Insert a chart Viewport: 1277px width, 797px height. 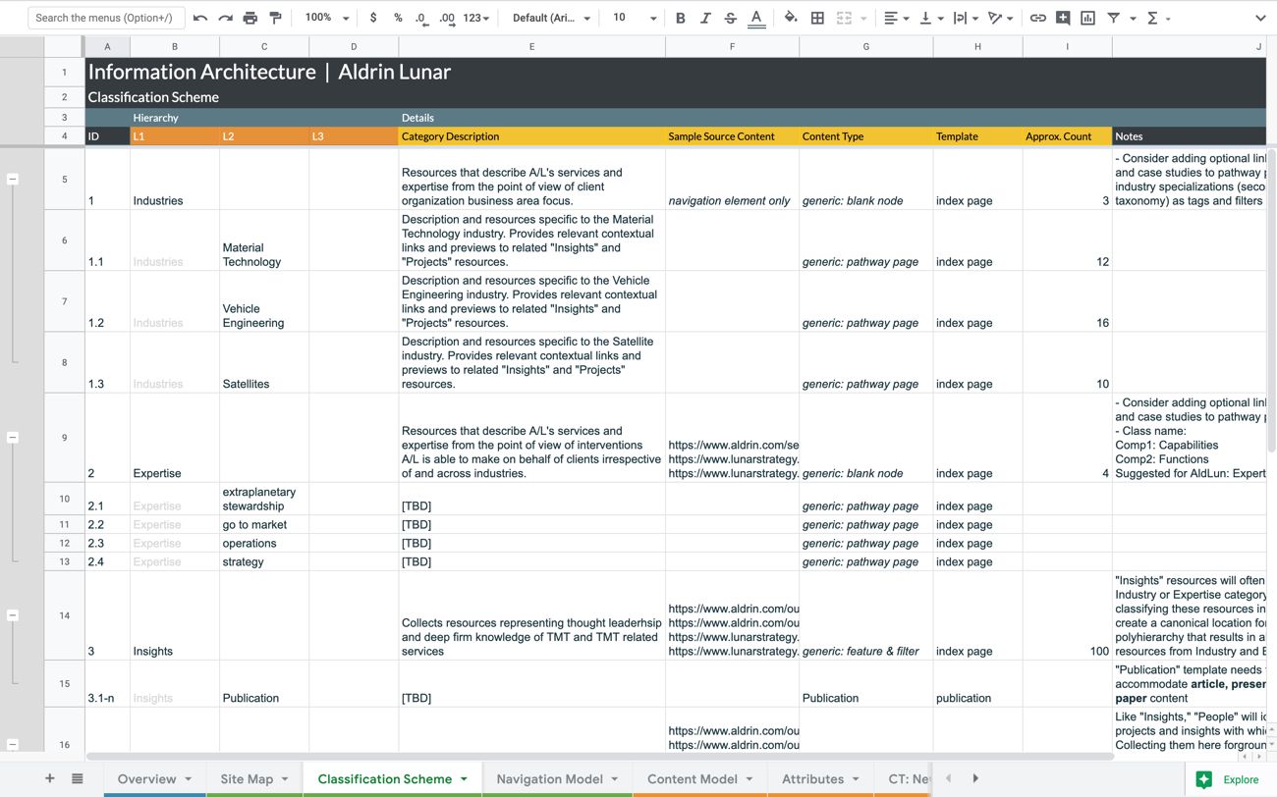(x=1088, y=18)
